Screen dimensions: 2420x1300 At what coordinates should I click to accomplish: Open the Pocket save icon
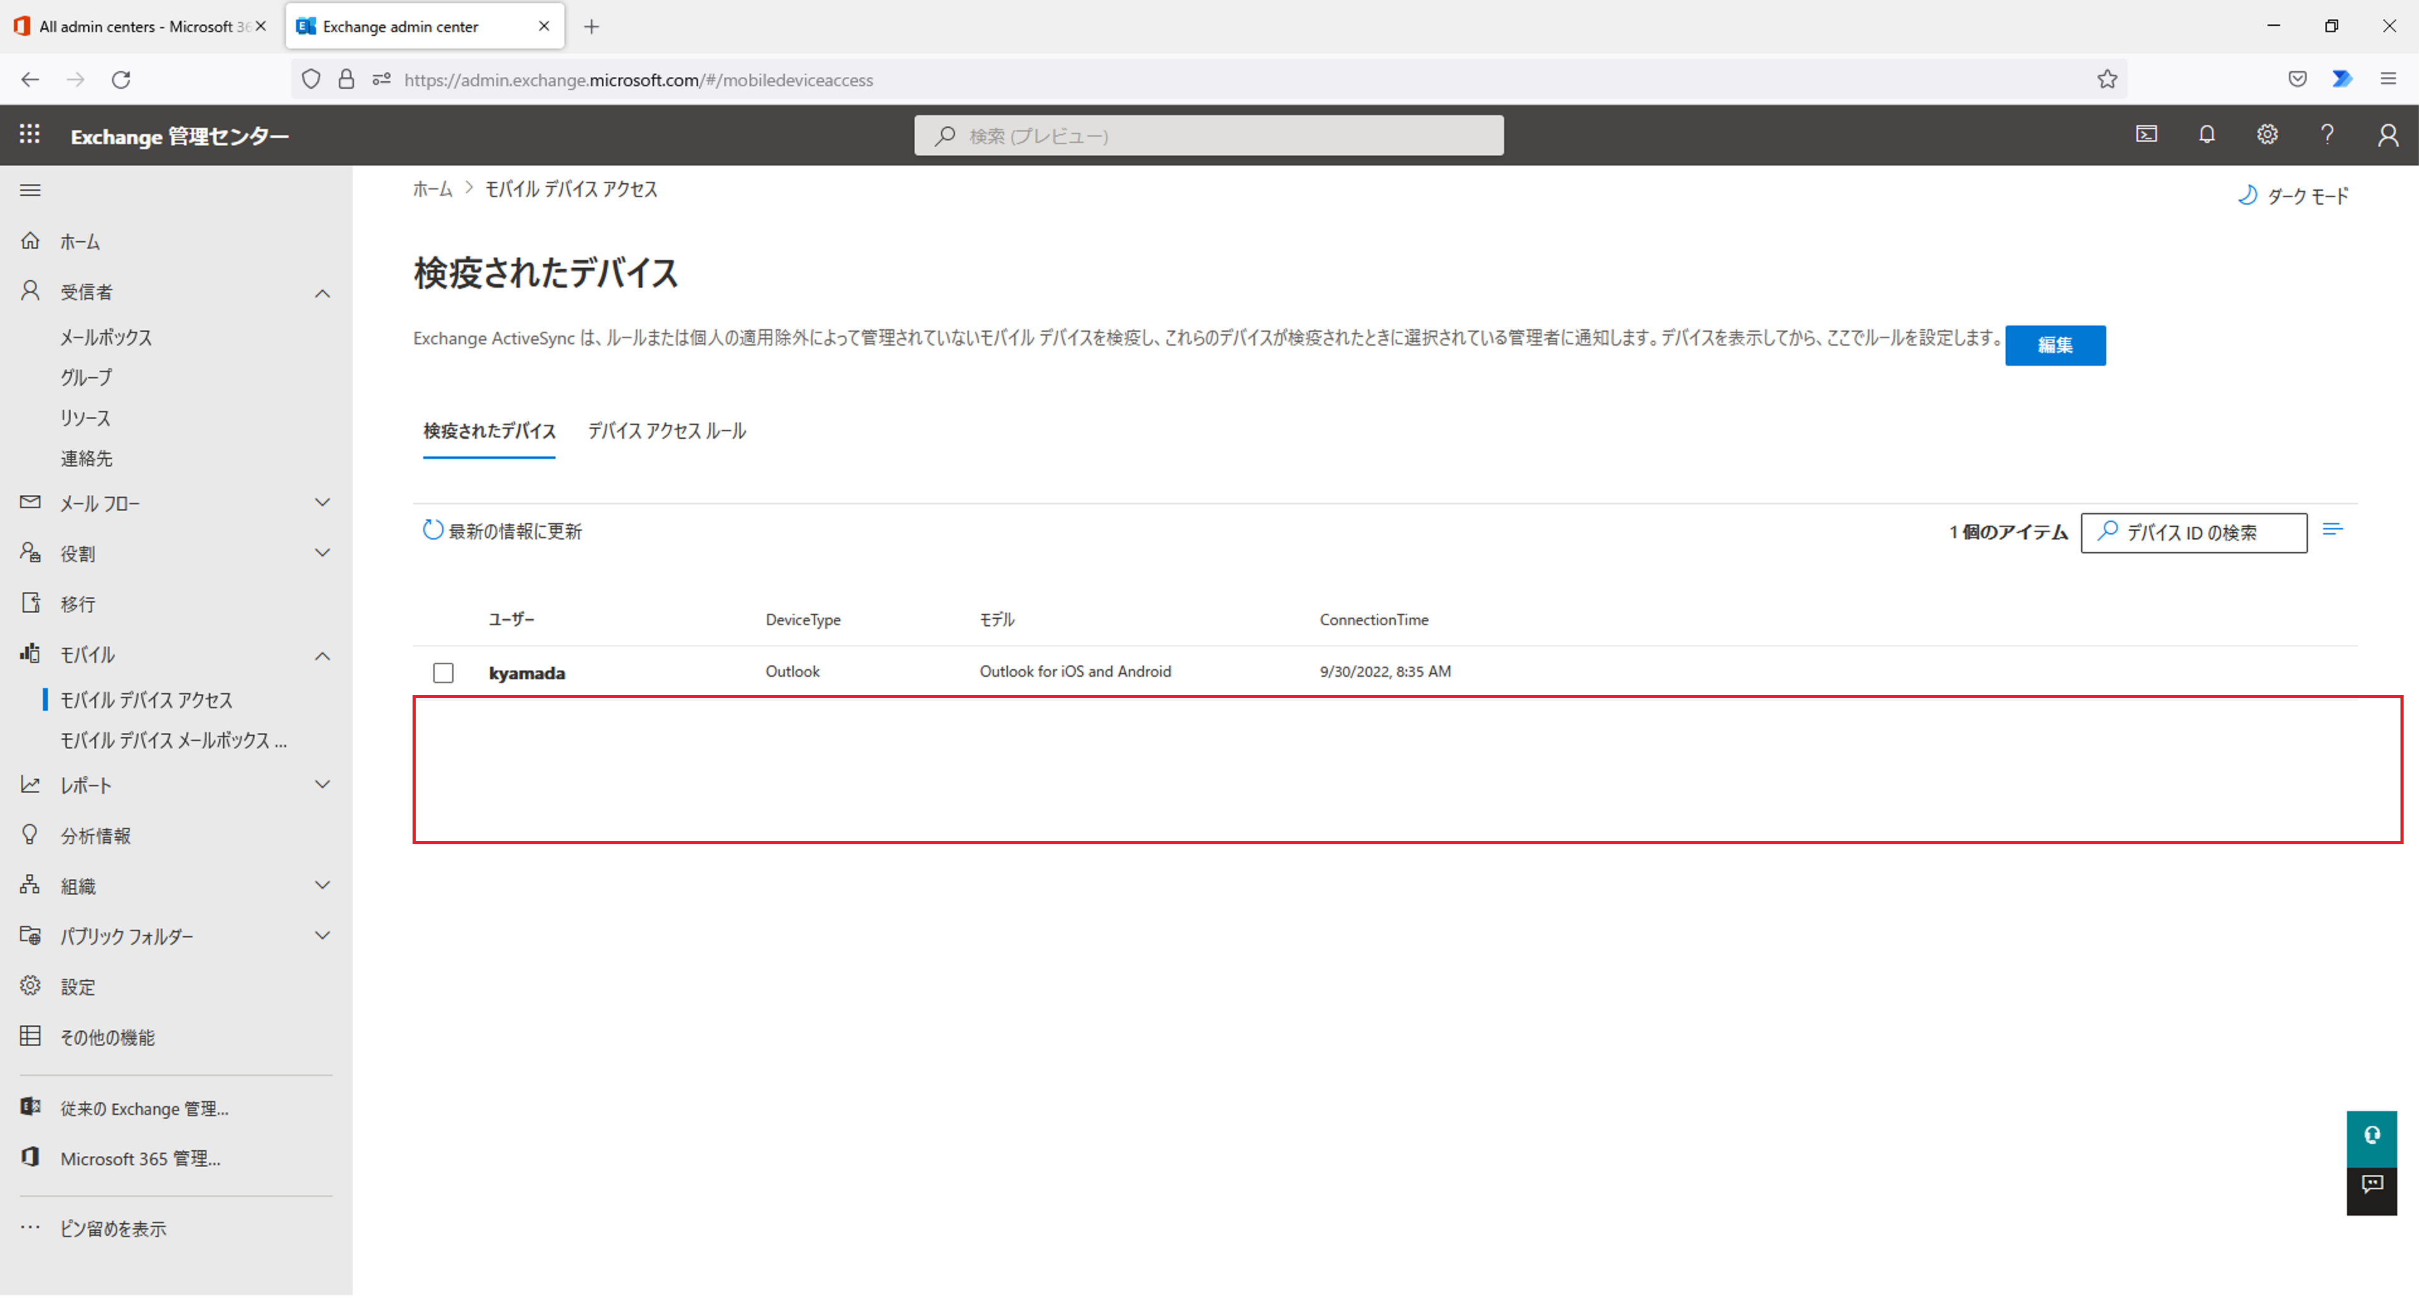[x=2297, y=80]
